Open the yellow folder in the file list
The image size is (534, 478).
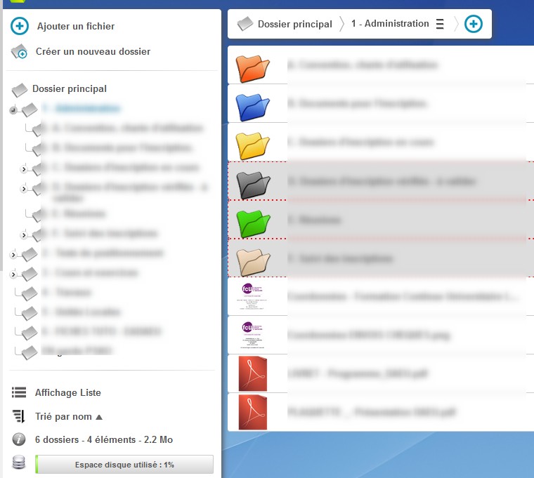pos(253,143)
